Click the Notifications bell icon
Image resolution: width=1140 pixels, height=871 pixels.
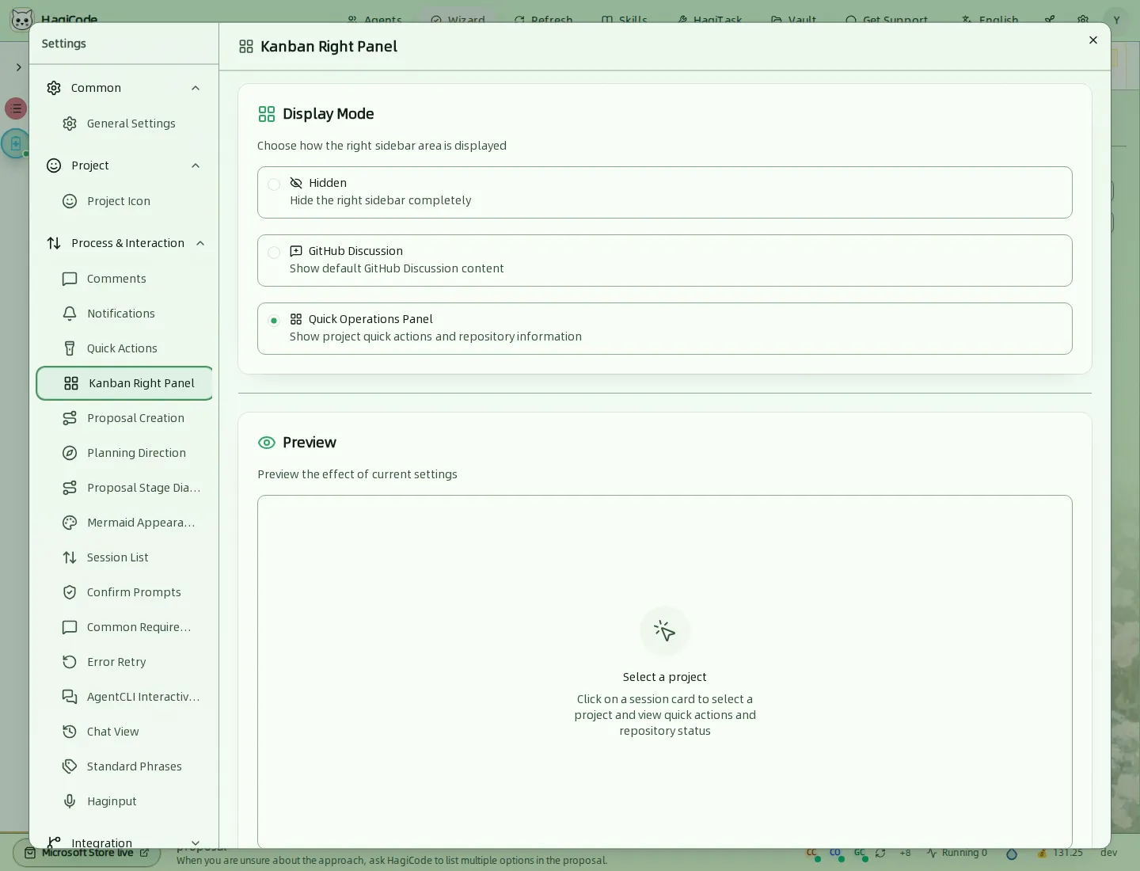coord(70,314)
